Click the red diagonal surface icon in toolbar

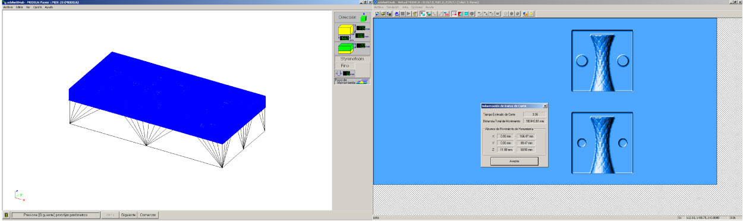(x=460, y=14)
